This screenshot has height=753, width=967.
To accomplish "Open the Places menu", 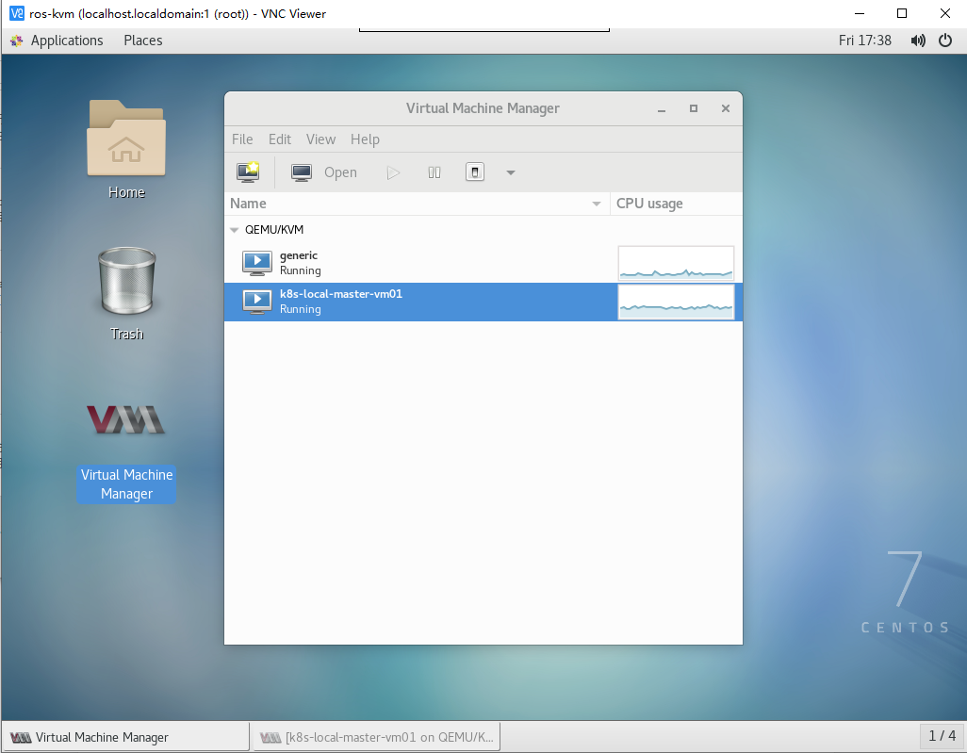I will 143,41.
